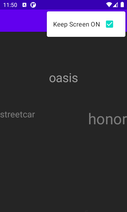Image resolution: width=127 pixels, height=212 pixels.
Task: Tap the dark area between streetcar and honor
Action: click(x=61, y=116)
